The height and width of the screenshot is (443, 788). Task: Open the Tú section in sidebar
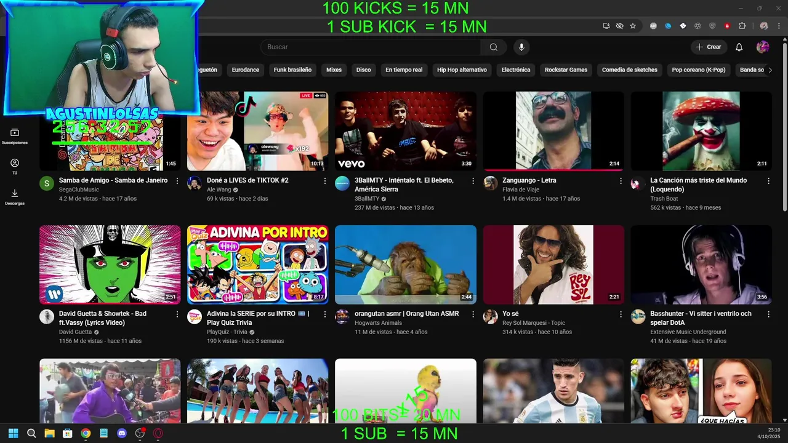pyautogui.click(x=15, y=167)
